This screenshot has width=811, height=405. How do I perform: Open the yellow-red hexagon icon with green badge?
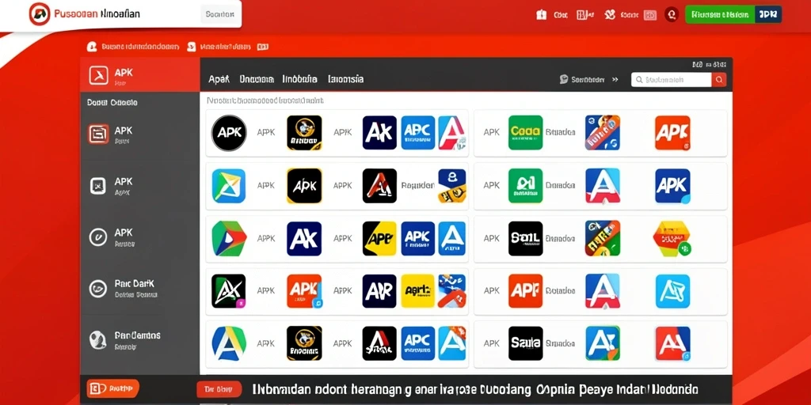[x=672, y=238]
